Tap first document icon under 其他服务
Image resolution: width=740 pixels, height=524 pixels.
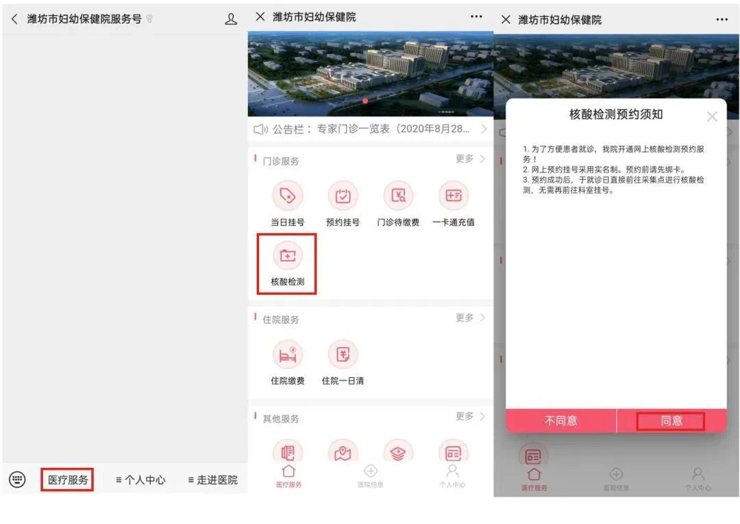[287, 451]
